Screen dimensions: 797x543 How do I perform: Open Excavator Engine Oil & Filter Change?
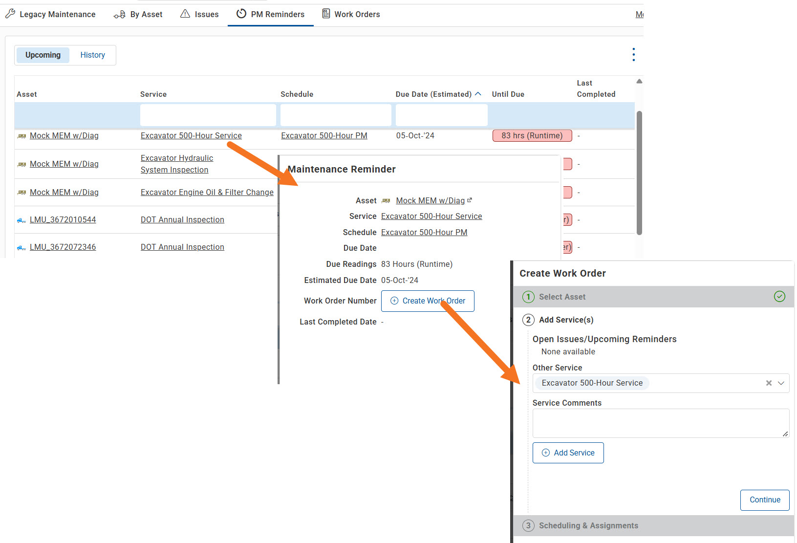(x=207, y=193)
